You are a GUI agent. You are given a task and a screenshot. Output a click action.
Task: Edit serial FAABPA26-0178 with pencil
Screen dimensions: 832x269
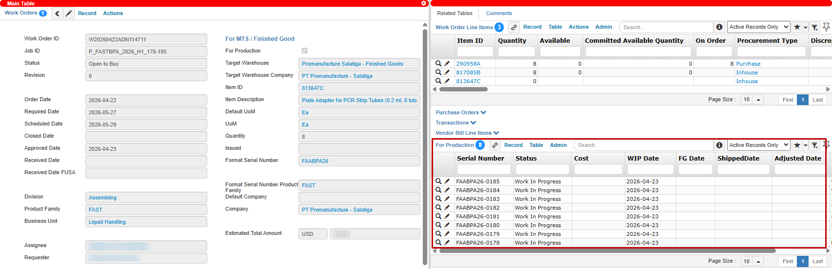coord(447,243)
